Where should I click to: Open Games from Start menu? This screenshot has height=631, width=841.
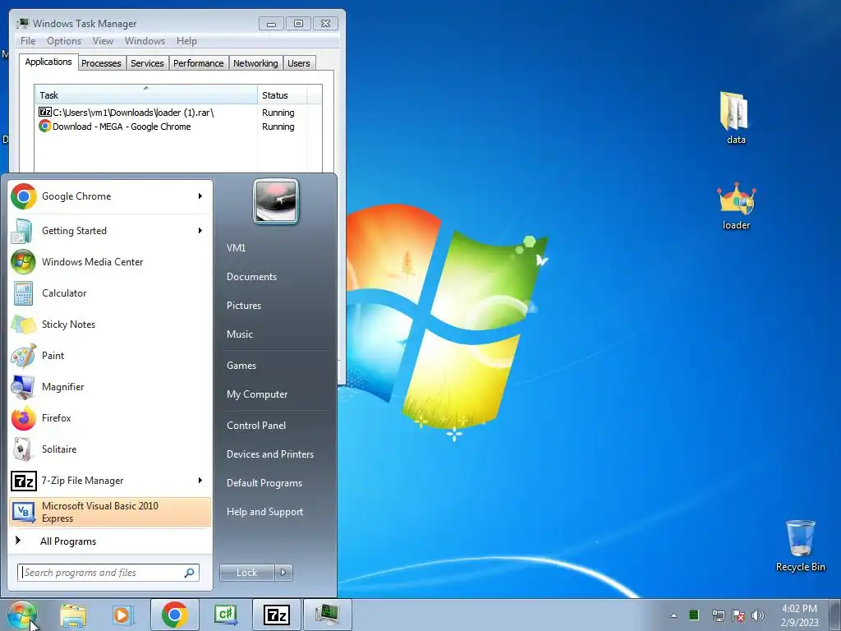pos(241,366)
